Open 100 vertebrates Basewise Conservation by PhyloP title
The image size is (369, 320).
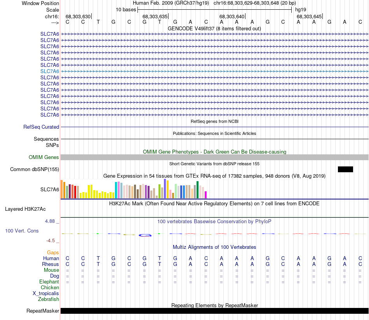click(x=214, y=222)
